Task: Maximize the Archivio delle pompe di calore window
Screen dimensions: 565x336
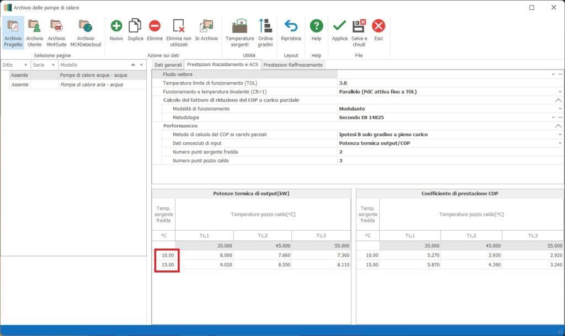Action: (532, 8)
